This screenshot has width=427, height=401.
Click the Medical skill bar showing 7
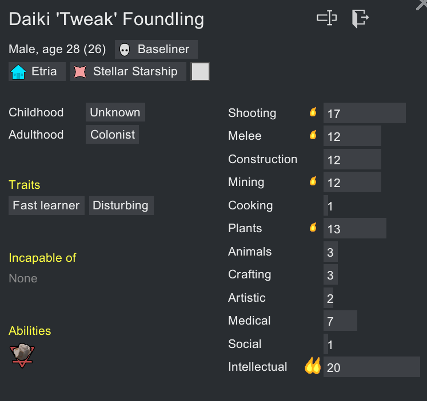point(340,321)
